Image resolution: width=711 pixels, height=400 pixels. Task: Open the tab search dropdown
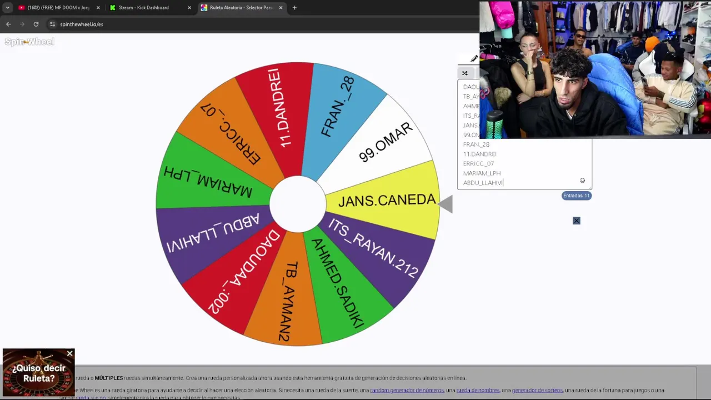click(7, 8)
